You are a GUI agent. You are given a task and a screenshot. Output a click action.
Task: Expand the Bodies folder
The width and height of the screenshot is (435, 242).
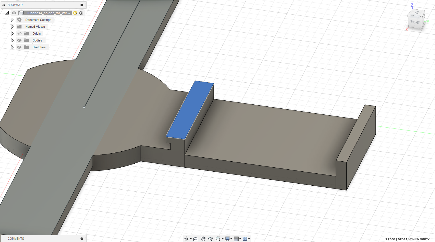tap(12, 40)
